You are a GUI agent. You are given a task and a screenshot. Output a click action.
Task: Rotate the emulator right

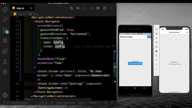(x=157, y=47)
